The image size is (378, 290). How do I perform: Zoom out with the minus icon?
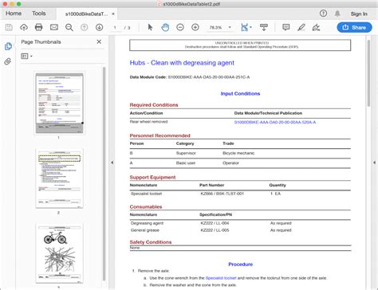click(180, 27)
